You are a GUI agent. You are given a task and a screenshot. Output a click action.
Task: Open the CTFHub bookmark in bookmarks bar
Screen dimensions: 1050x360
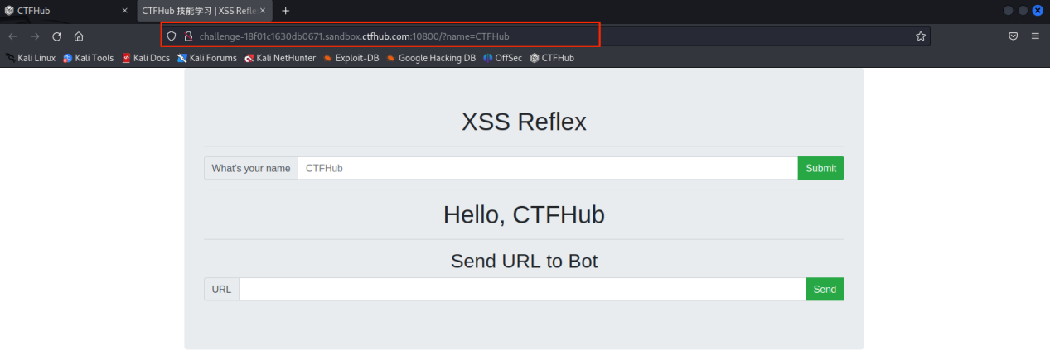point(552,58)
